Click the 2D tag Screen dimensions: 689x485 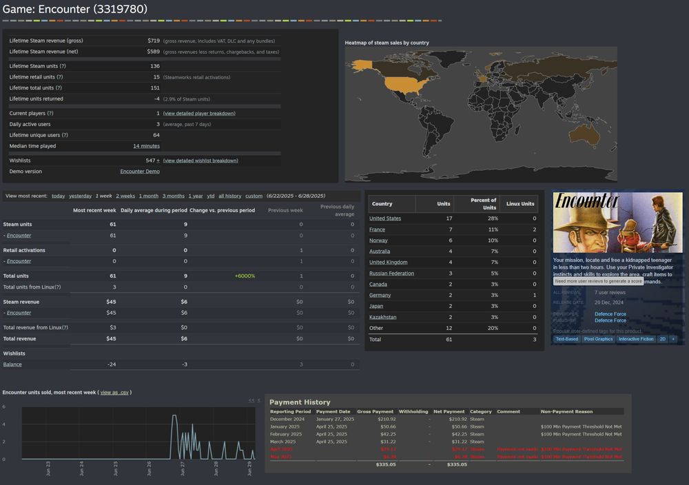662,339
